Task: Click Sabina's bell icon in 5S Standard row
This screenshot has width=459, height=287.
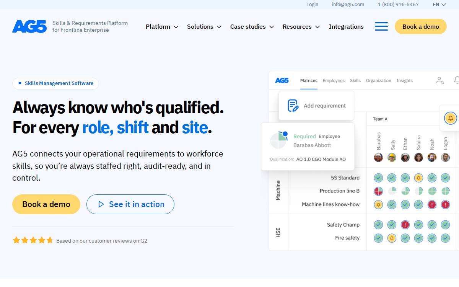Action: click(x=418, y=178)
